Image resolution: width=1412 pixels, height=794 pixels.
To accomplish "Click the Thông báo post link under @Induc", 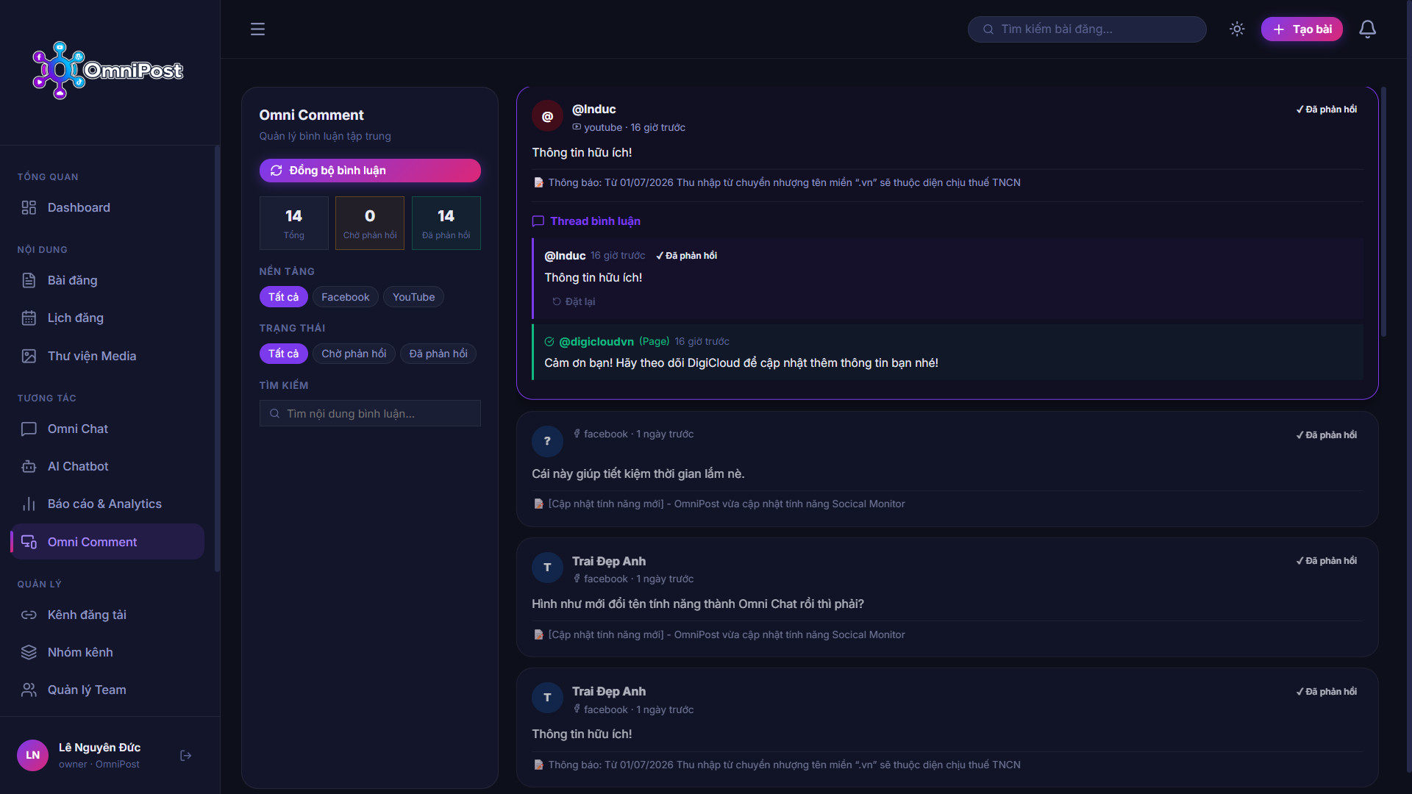I will tap(784, 183).
